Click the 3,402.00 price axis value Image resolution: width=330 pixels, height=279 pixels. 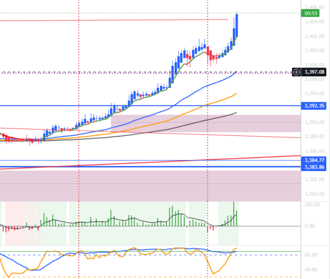click(315, 36)
